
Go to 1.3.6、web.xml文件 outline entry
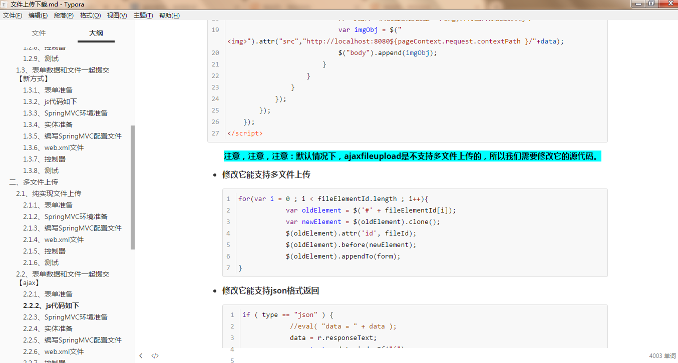(54, 147)
